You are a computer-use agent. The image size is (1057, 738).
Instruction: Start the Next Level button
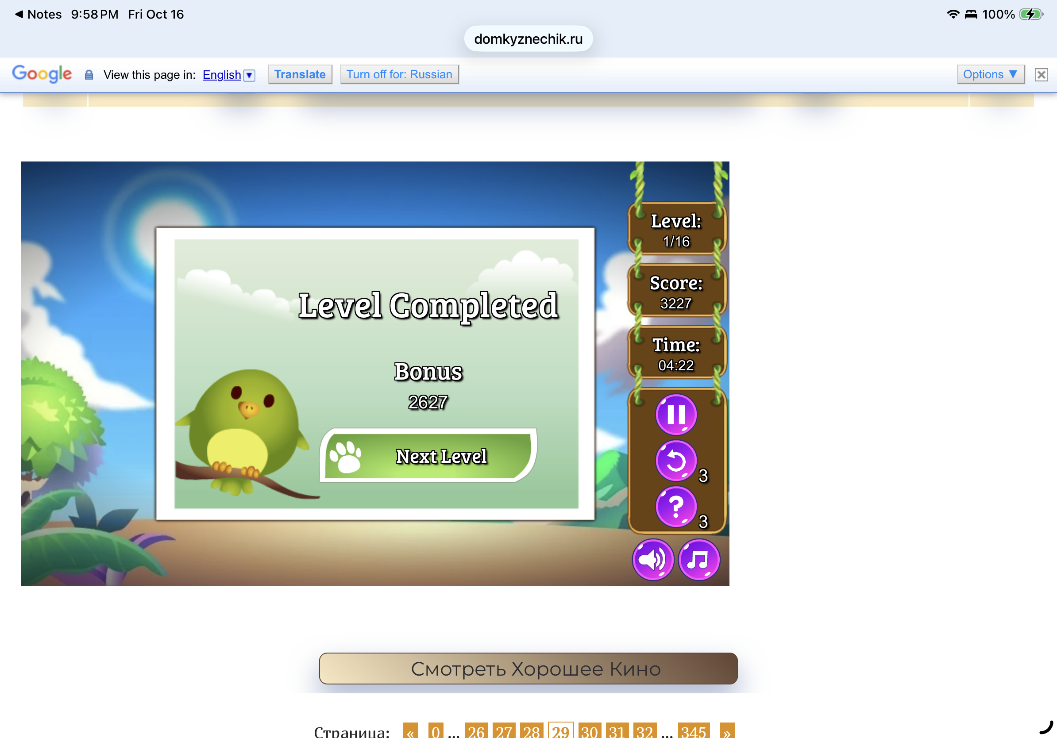point(428,455)
